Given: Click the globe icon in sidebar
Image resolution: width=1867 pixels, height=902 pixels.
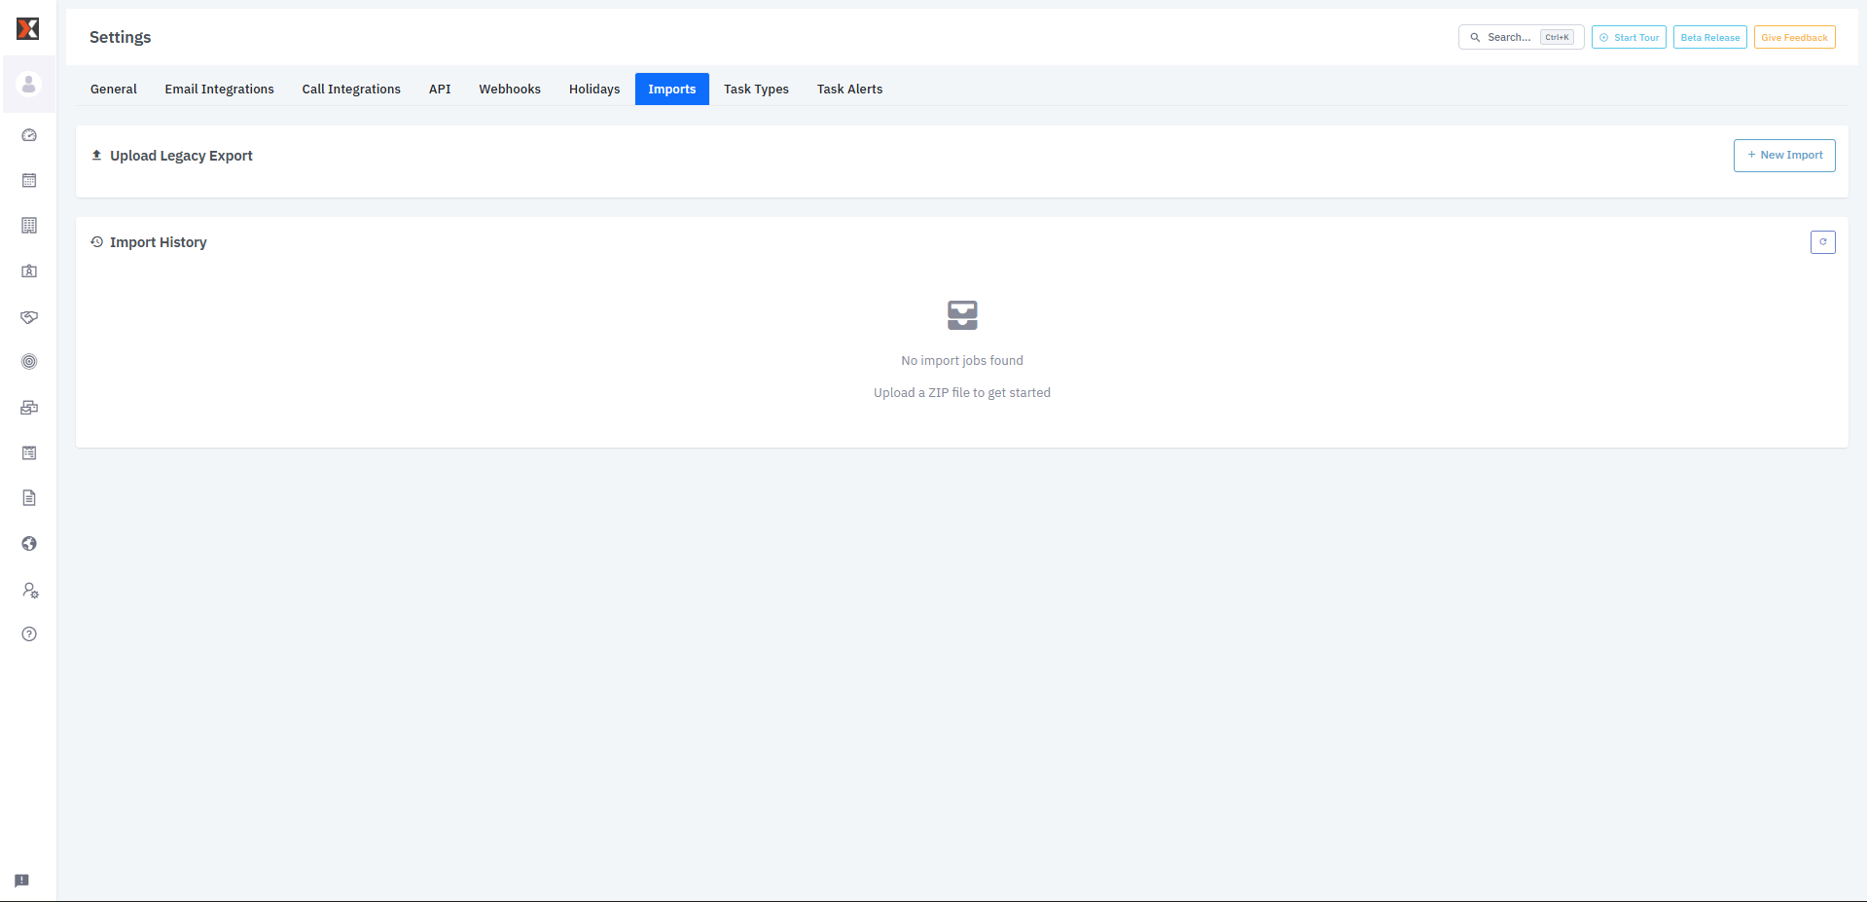Looking at the screenshot, I should click(x=29, y=544).
